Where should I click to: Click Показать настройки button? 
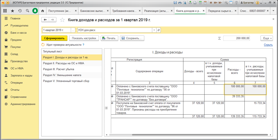pos(84,38)
